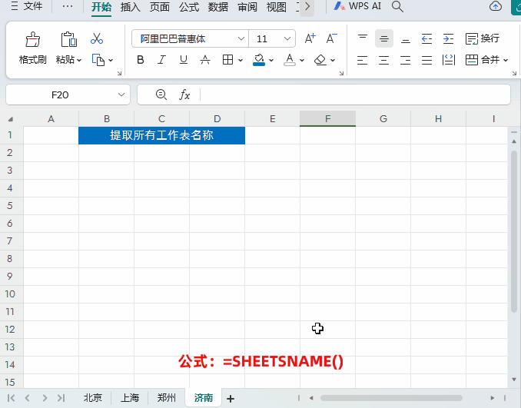Click the eraser clear-format icon
521x408 pixels.
pos(320,60)
